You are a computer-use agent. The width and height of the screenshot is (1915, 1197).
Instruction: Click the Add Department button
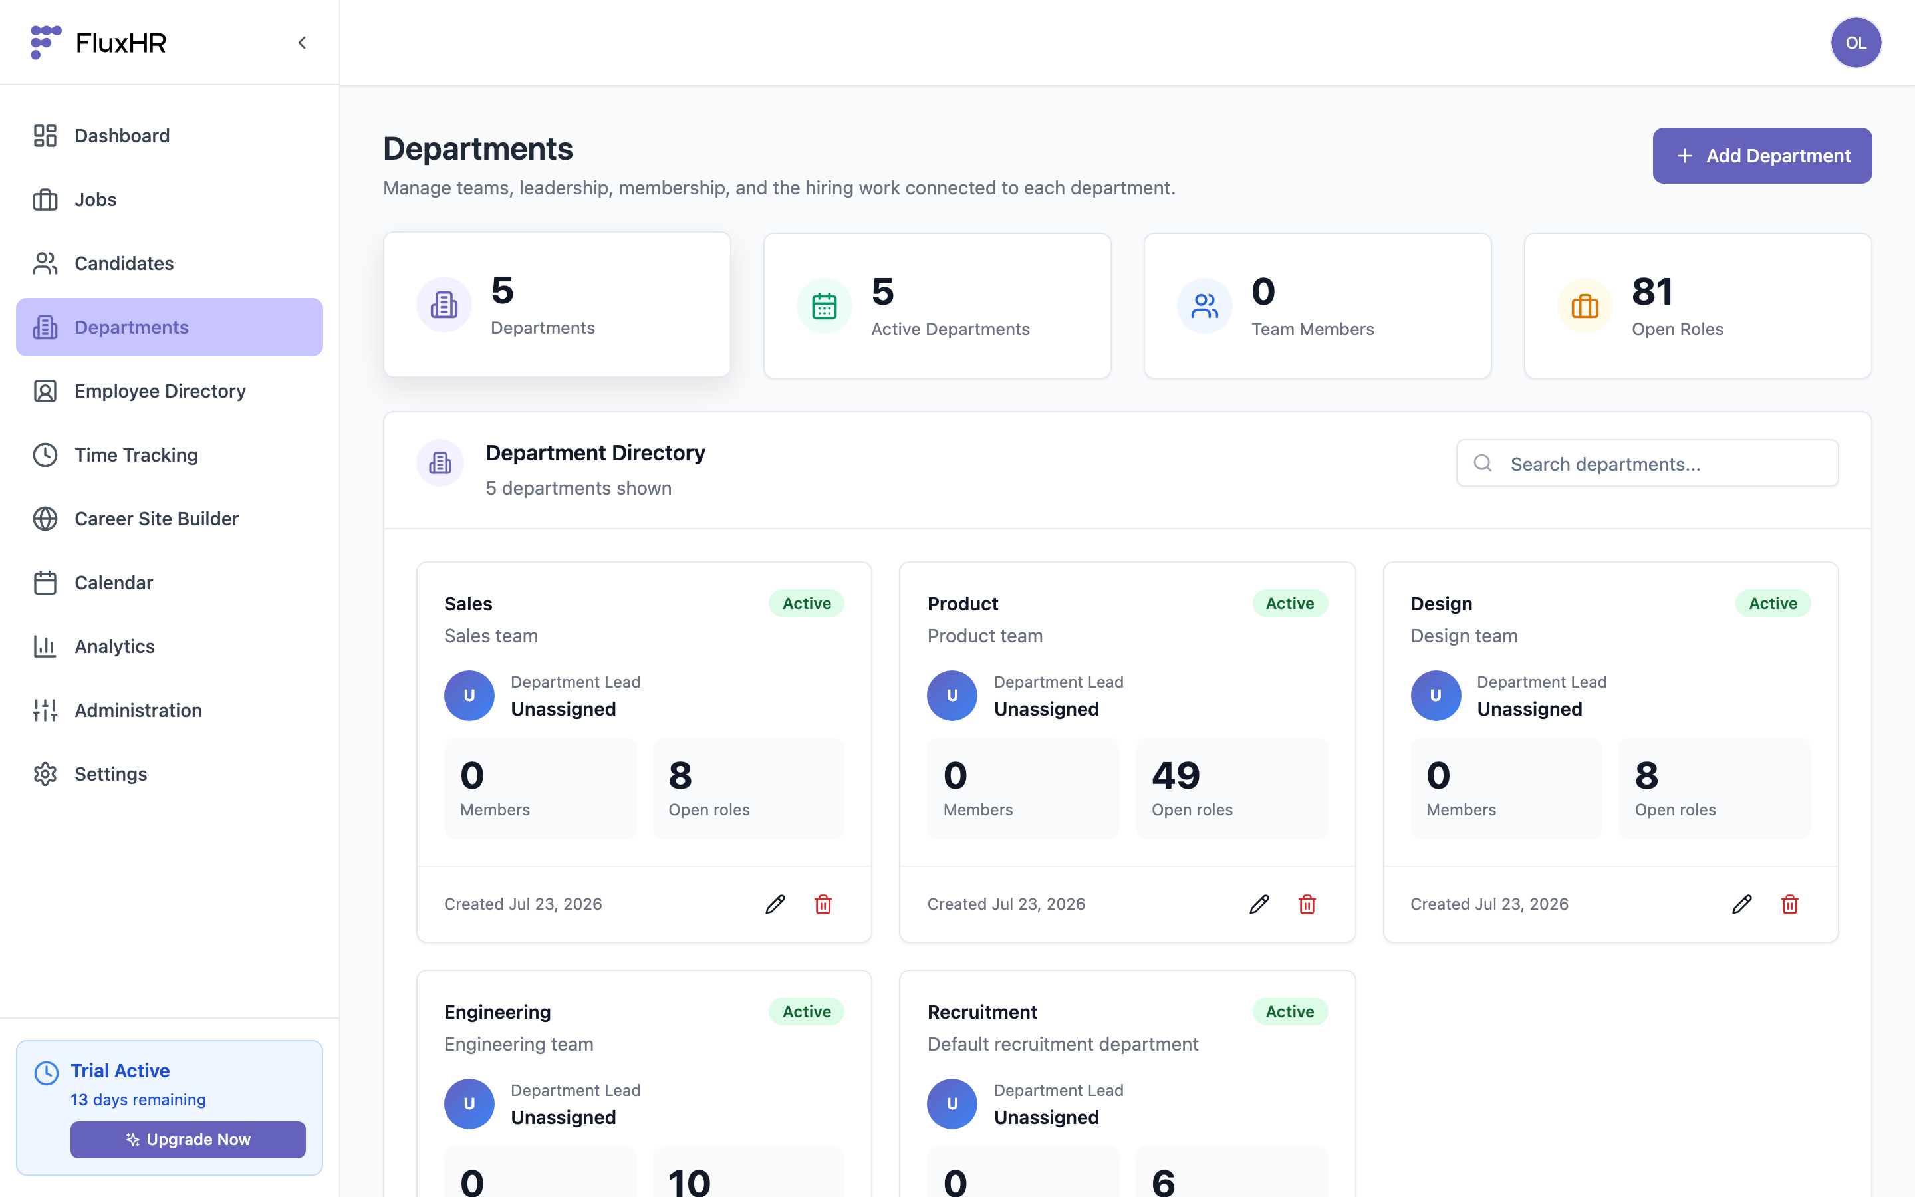point(1761,156)
